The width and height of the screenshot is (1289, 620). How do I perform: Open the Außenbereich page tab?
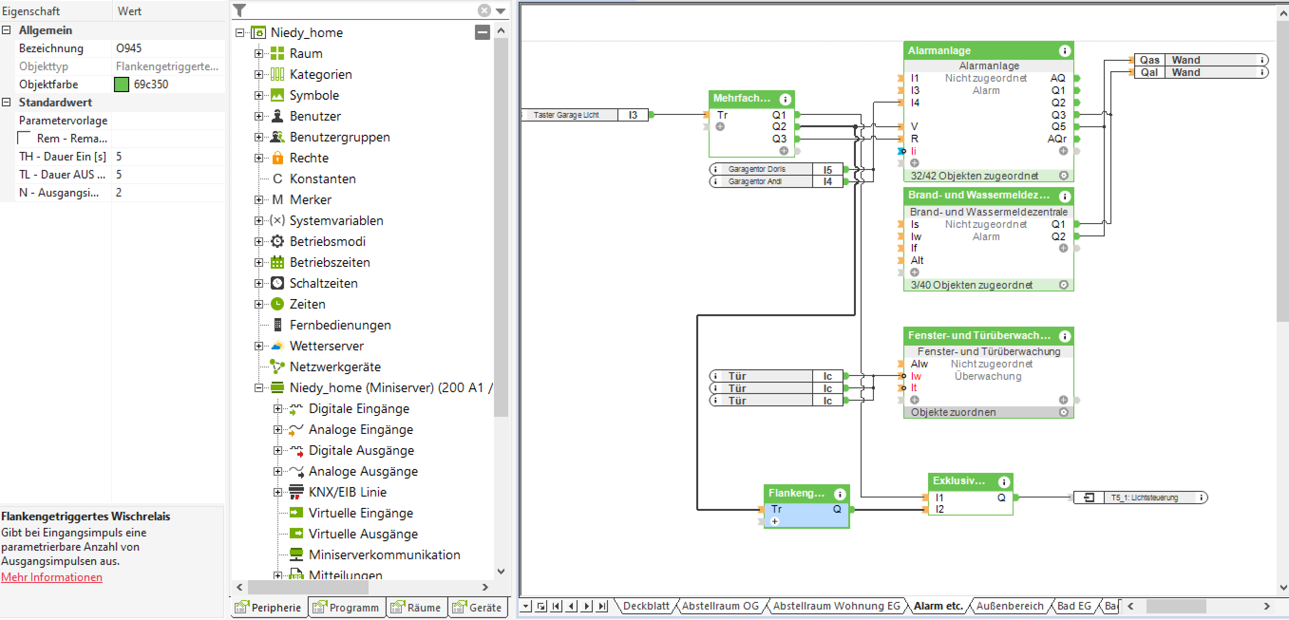[x=1009, y=605]
